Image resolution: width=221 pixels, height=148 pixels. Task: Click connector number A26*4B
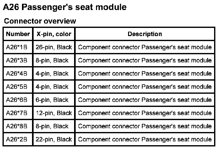[17, 74]
